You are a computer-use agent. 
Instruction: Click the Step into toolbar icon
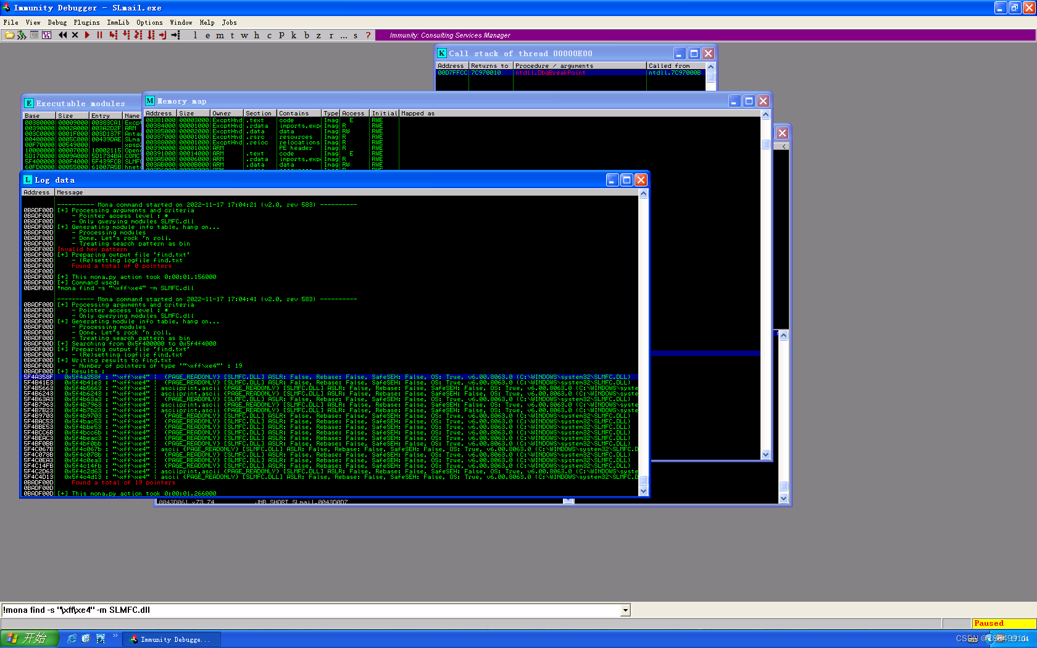[113, 35]
